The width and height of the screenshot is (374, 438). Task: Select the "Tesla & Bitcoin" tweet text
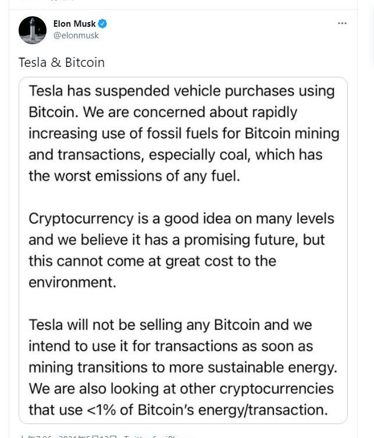point(62,62)
